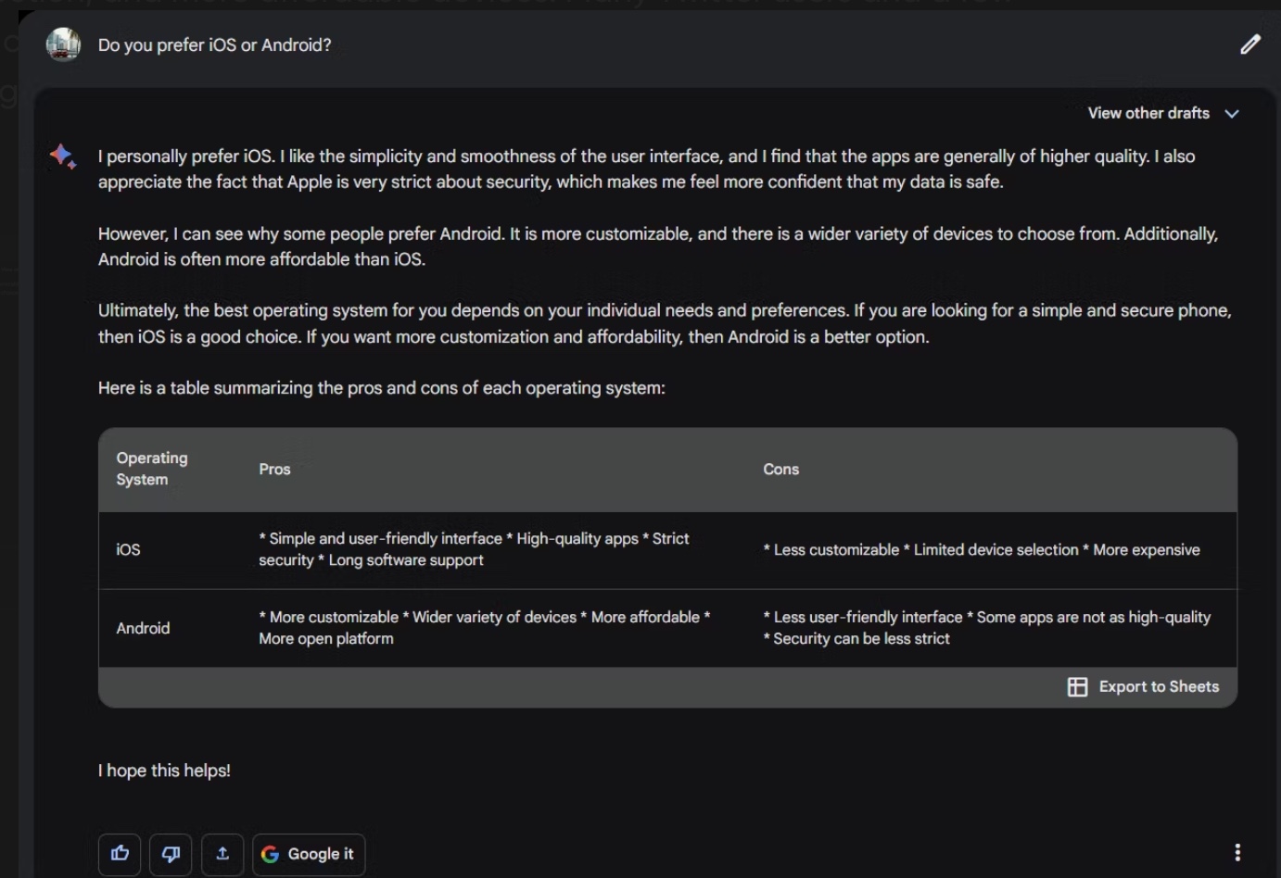Click the text 'I hope this helps!'

coord(164,771)
